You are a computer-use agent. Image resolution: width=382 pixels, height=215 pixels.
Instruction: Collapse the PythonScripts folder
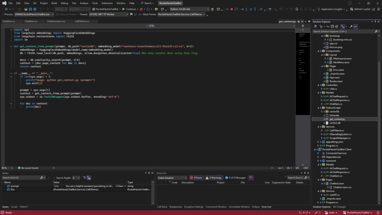318,108
